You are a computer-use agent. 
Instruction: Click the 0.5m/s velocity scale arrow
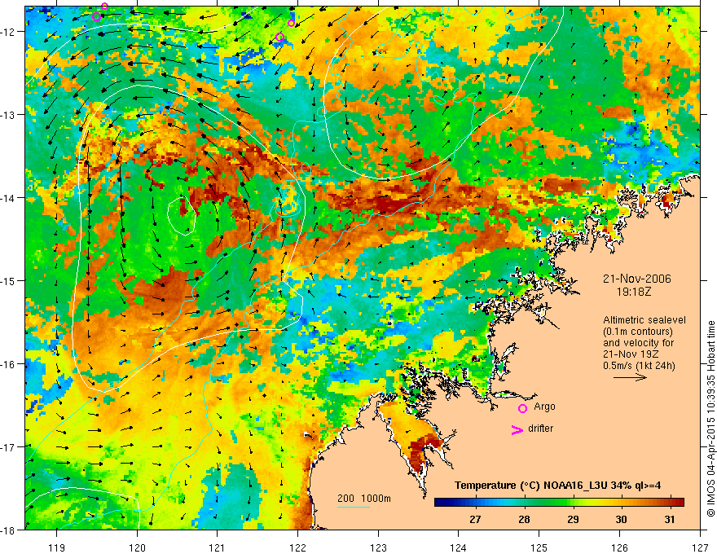click(x=630, y=377)
